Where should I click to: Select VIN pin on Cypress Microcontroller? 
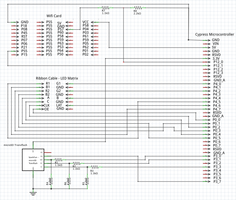(x=216, y=44)
